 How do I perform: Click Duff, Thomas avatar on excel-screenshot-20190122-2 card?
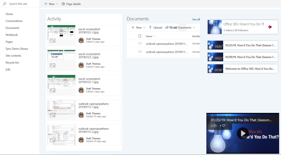[81, 40]
